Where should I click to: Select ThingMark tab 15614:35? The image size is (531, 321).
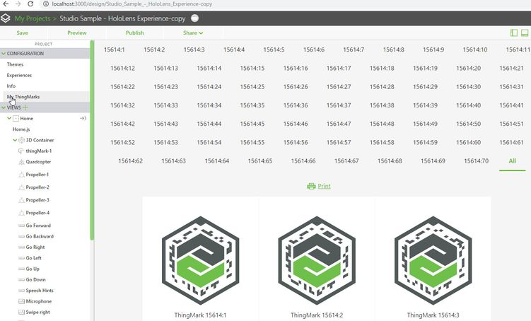click(x=252, y=105)
